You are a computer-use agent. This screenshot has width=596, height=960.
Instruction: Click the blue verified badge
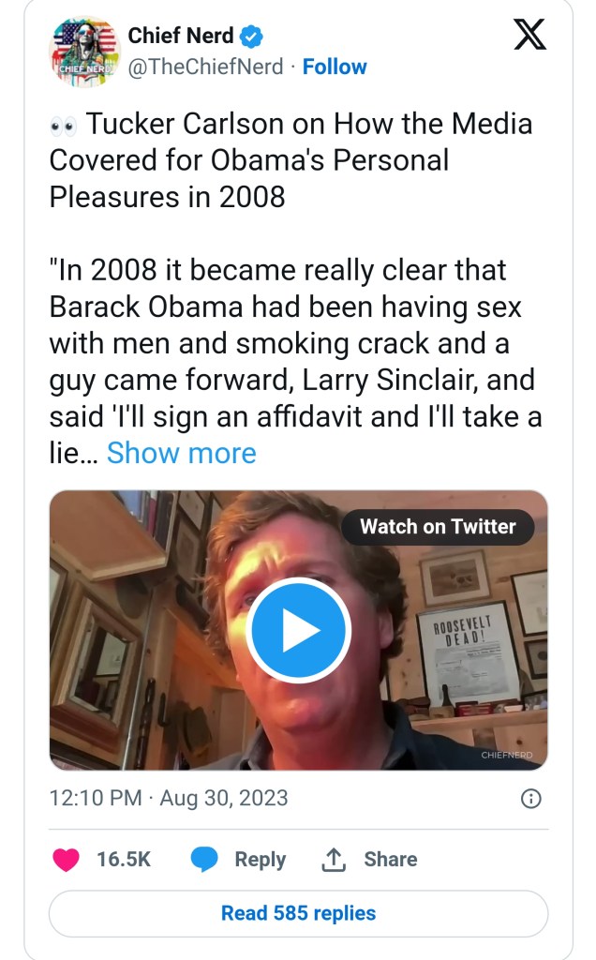[x=252, y=37]
